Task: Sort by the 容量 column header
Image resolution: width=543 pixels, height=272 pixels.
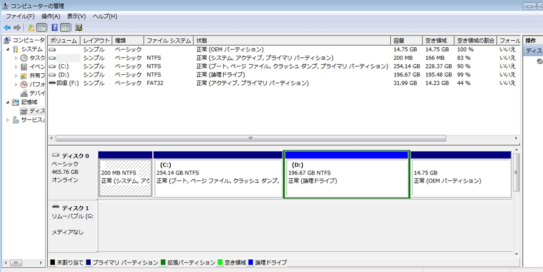Action: (407, 40)
